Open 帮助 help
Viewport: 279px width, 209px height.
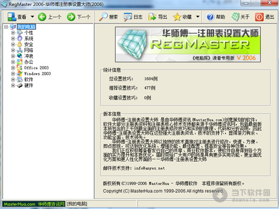pos(216,17)
